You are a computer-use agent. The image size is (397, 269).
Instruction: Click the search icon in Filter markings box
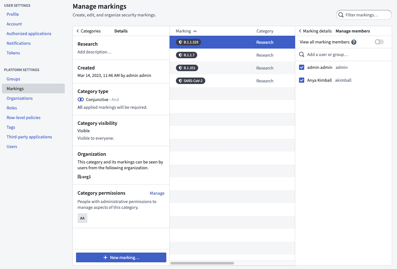tap(341, 15)
